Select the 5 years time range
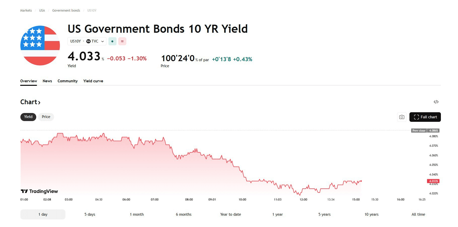 point(324,214)
